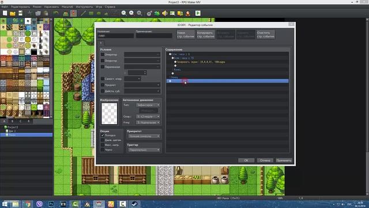Open the Plugin Manager puzzle icon
This screenshot has width=369, height=208.
[157, 13]
